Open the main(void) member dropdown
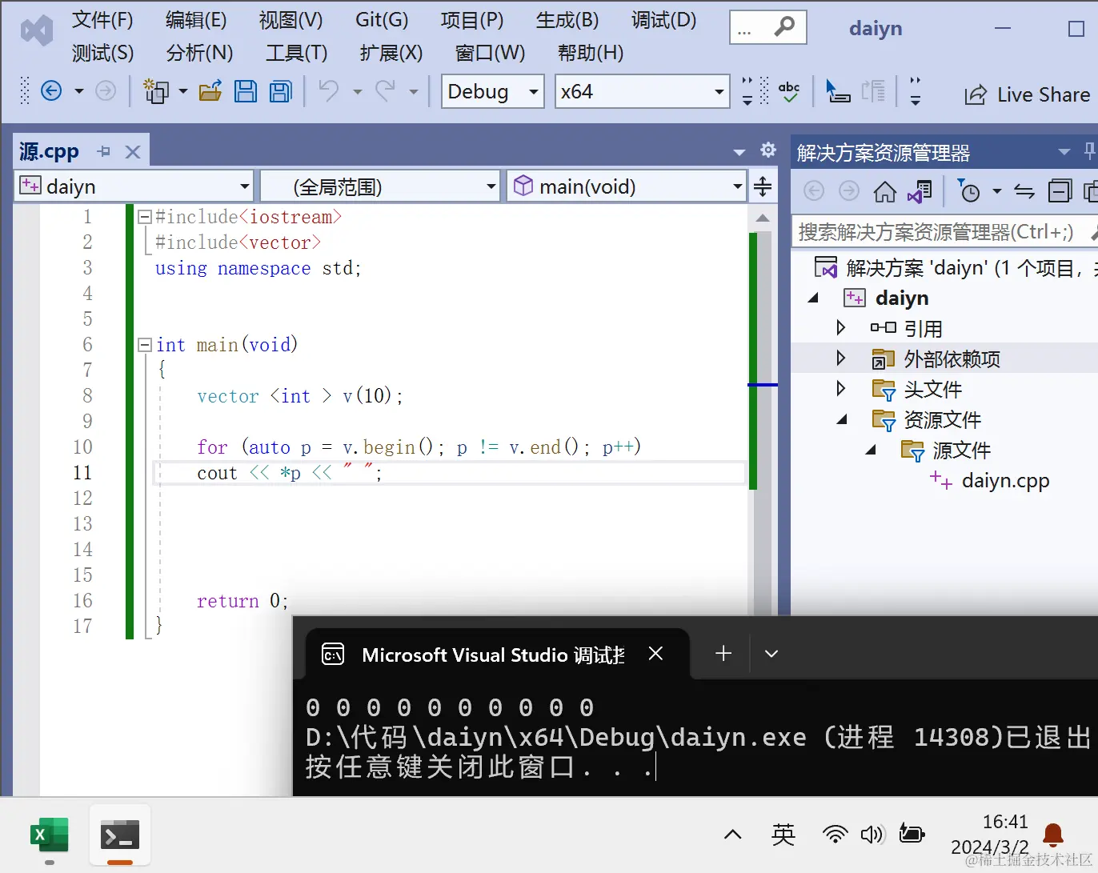The image size is (1098, 873). coord(627,186)
